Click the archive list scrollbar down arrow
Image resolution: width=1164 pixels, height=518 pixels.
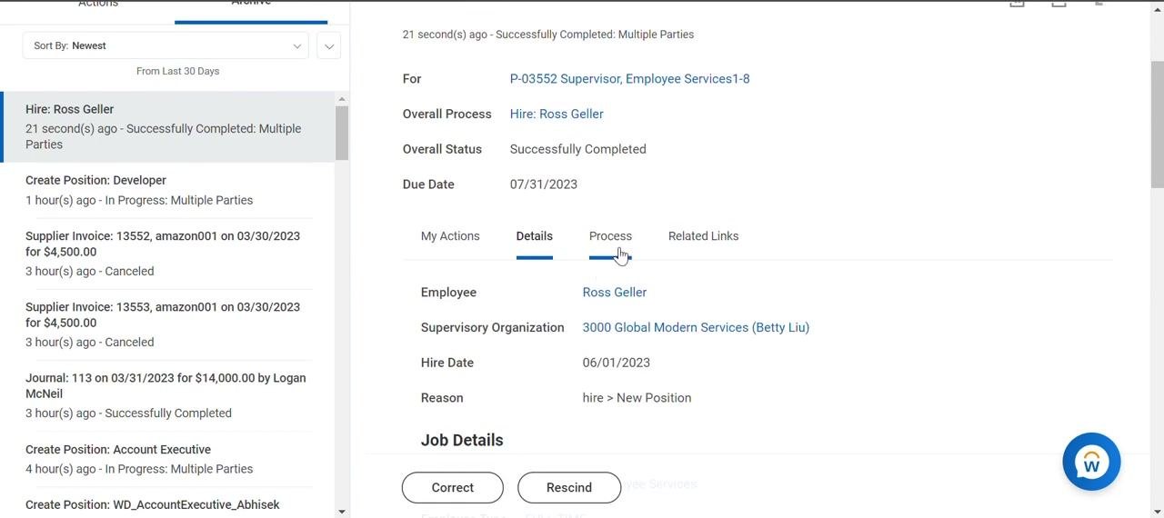[x=342, y=512]
